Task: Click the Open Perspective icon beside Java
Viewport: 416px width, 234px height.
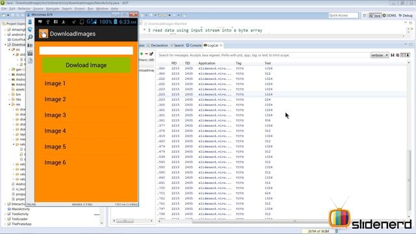Action: [365, 16]
